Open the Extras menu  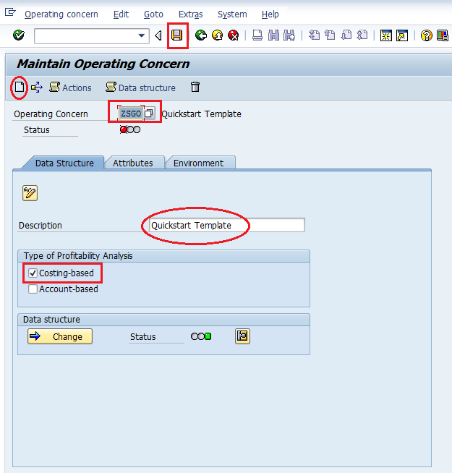click(x=190, y=14)
